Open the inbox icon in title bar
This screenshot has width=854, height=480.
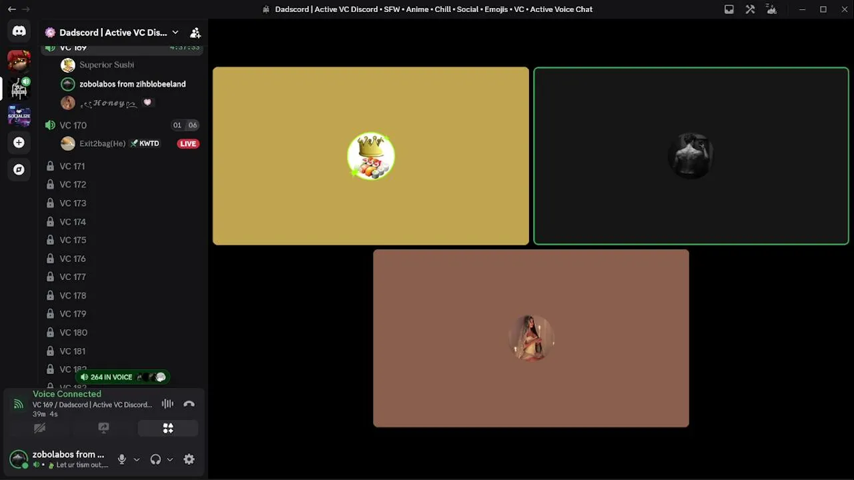click(729, 9)
